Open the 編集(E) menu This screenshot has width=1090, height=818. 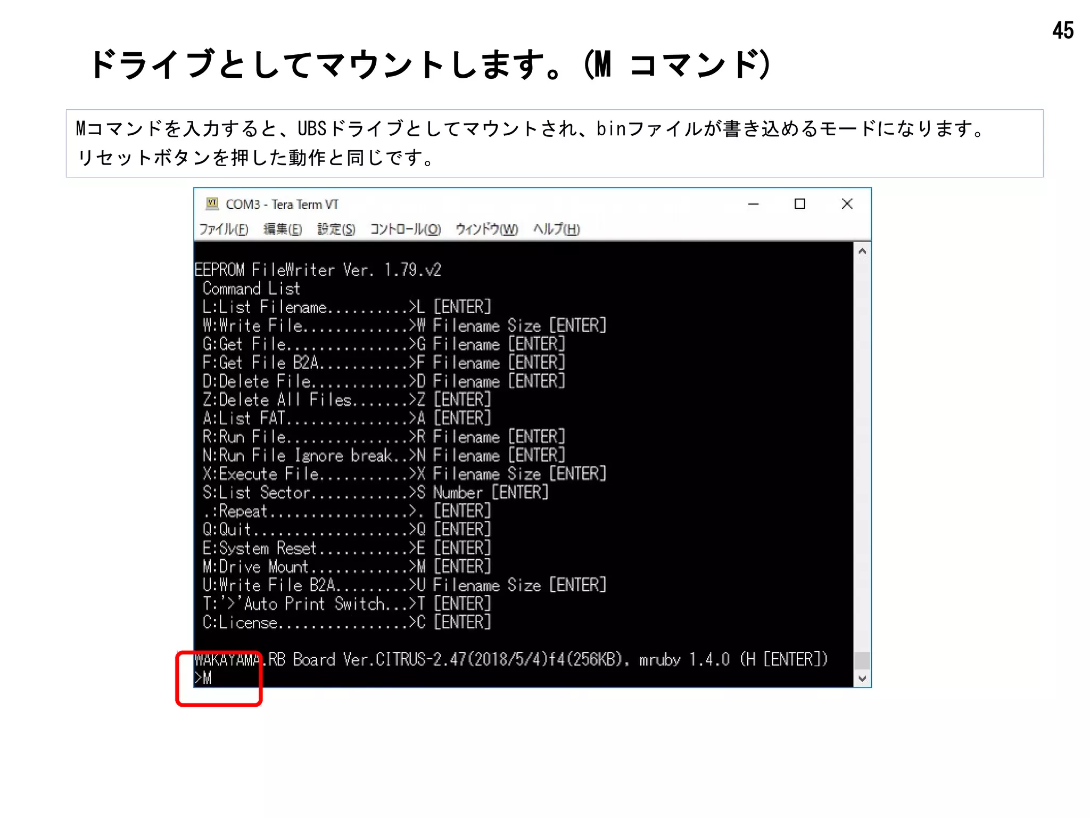(283, 229)
